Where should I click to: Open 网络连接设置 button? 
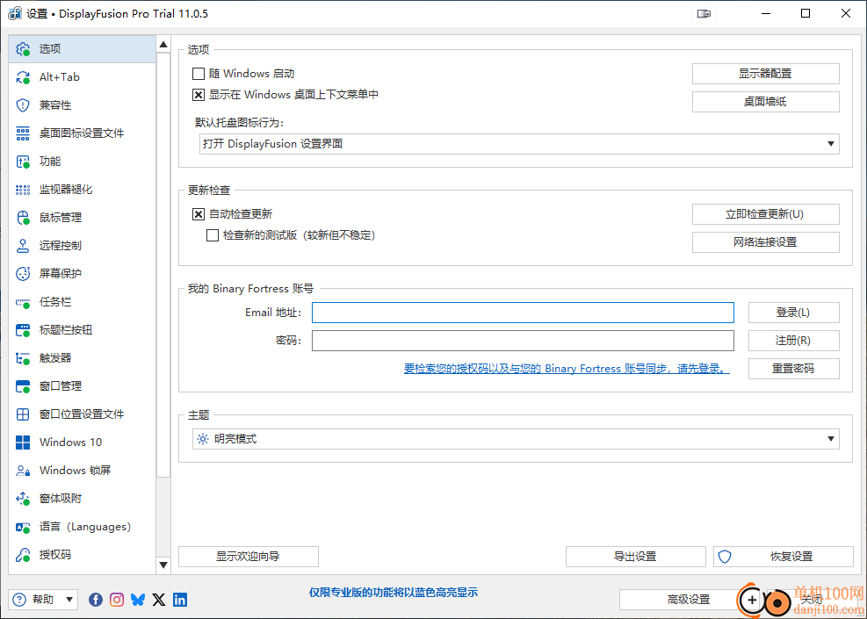(x=766, y=242)
